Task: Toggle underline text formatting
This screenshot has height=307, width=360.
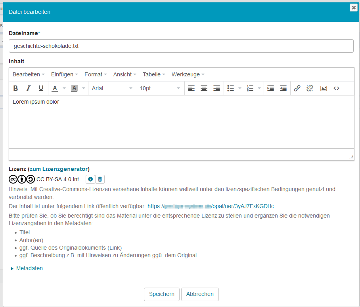Action: click(41, 88)
